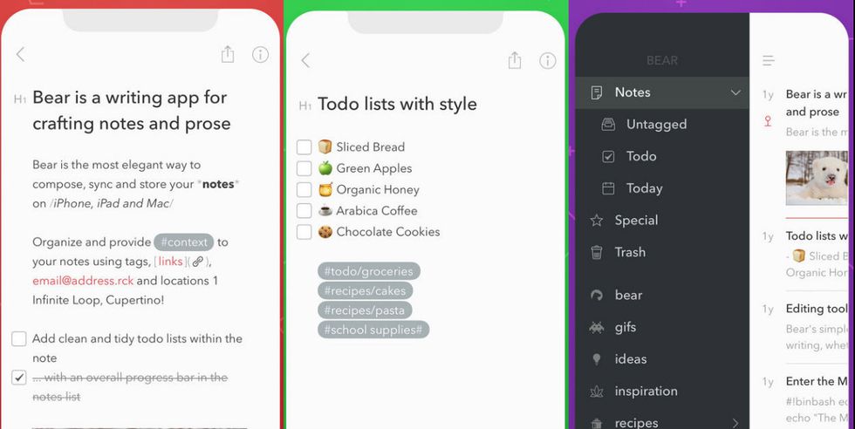Show note info in the Todo lists note
This screenshot has width=855, height=429.
(547, 60)
